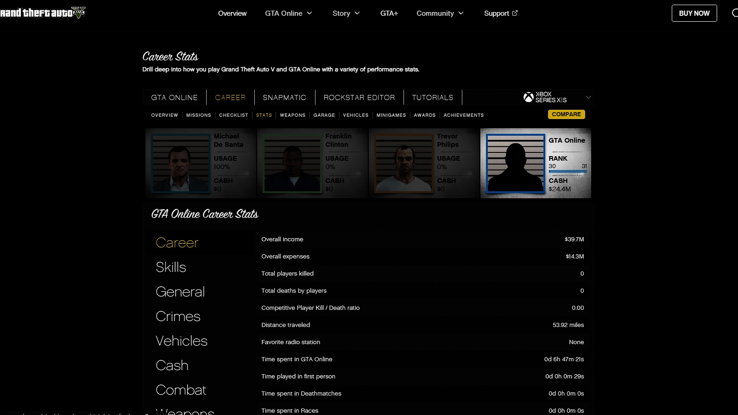Click the Buy Now button

coord(694,13)
